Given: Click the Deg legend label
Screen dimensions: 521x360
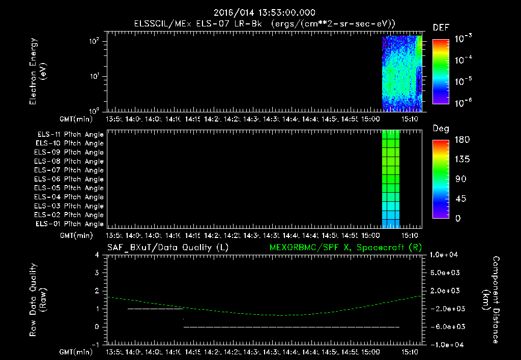Looking at the screenshot, I should coord(441,129).
